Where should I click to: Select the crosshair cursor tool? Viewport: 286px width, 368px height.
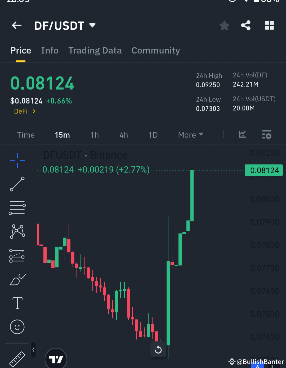[x=17, y=161]
